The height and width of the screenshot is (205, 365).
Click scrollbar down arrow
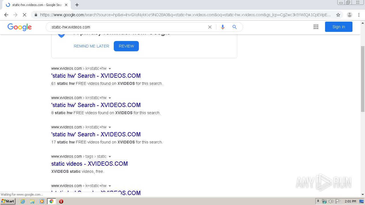pos(363,194)
